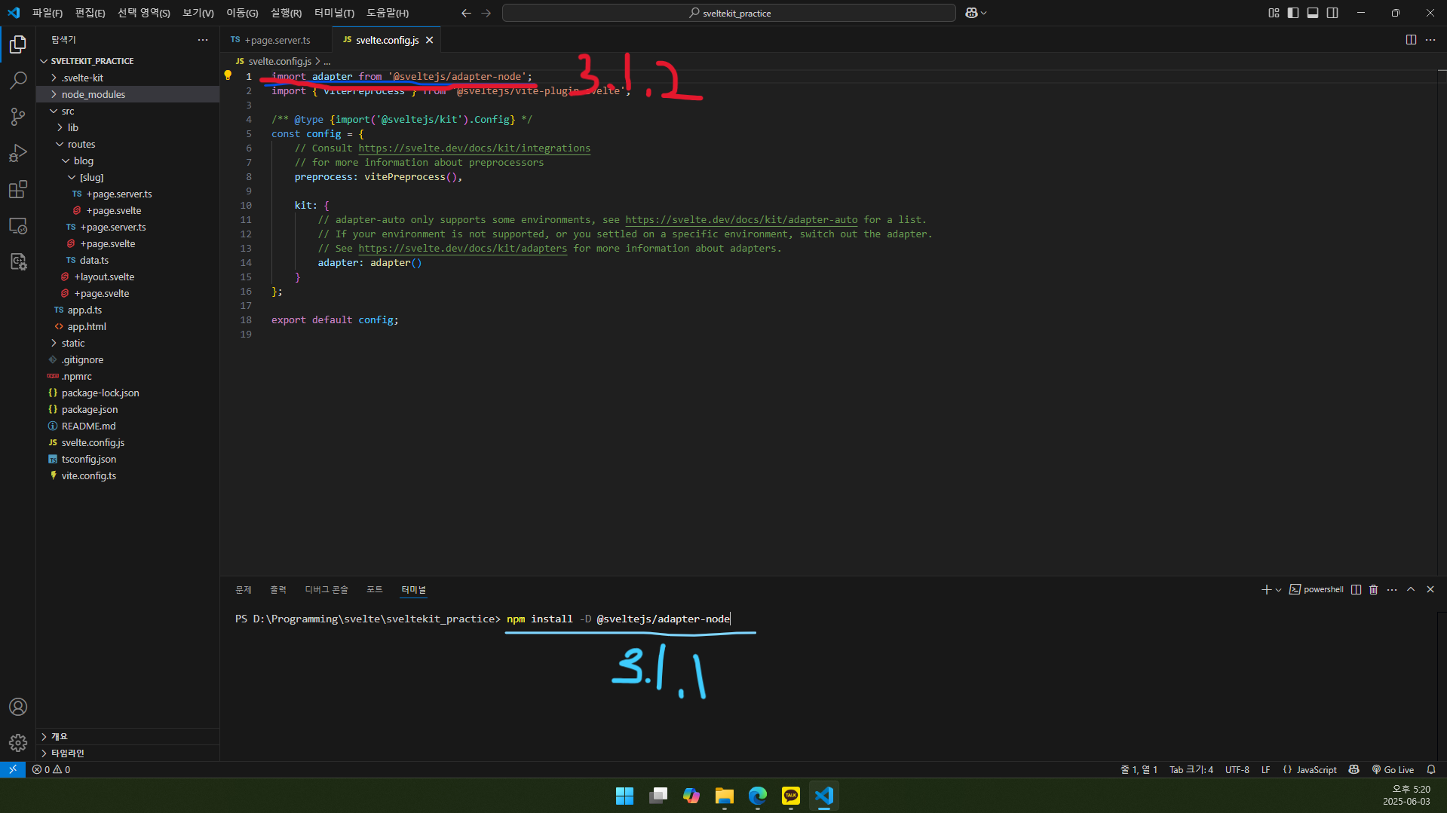The image size is (1447, 813).
Task: Collapse the [slug] folder
Action: click(x=128, y=177)
